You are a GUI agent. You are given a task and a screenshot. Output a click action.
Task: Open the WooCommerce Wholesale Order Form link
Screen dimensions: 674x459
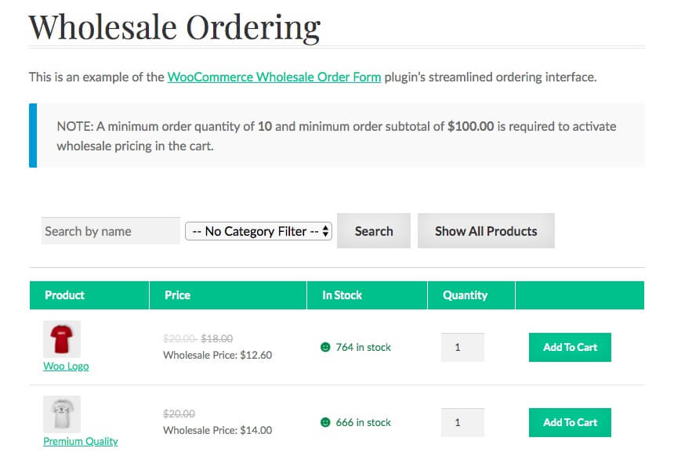[x=274, y=77]
